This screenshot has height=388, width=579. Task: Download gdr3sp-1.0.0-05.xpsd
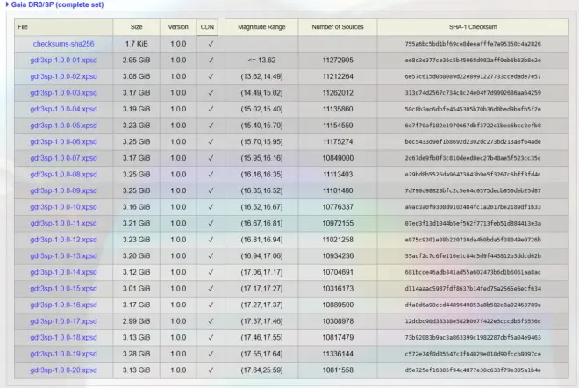coord(63,126)
